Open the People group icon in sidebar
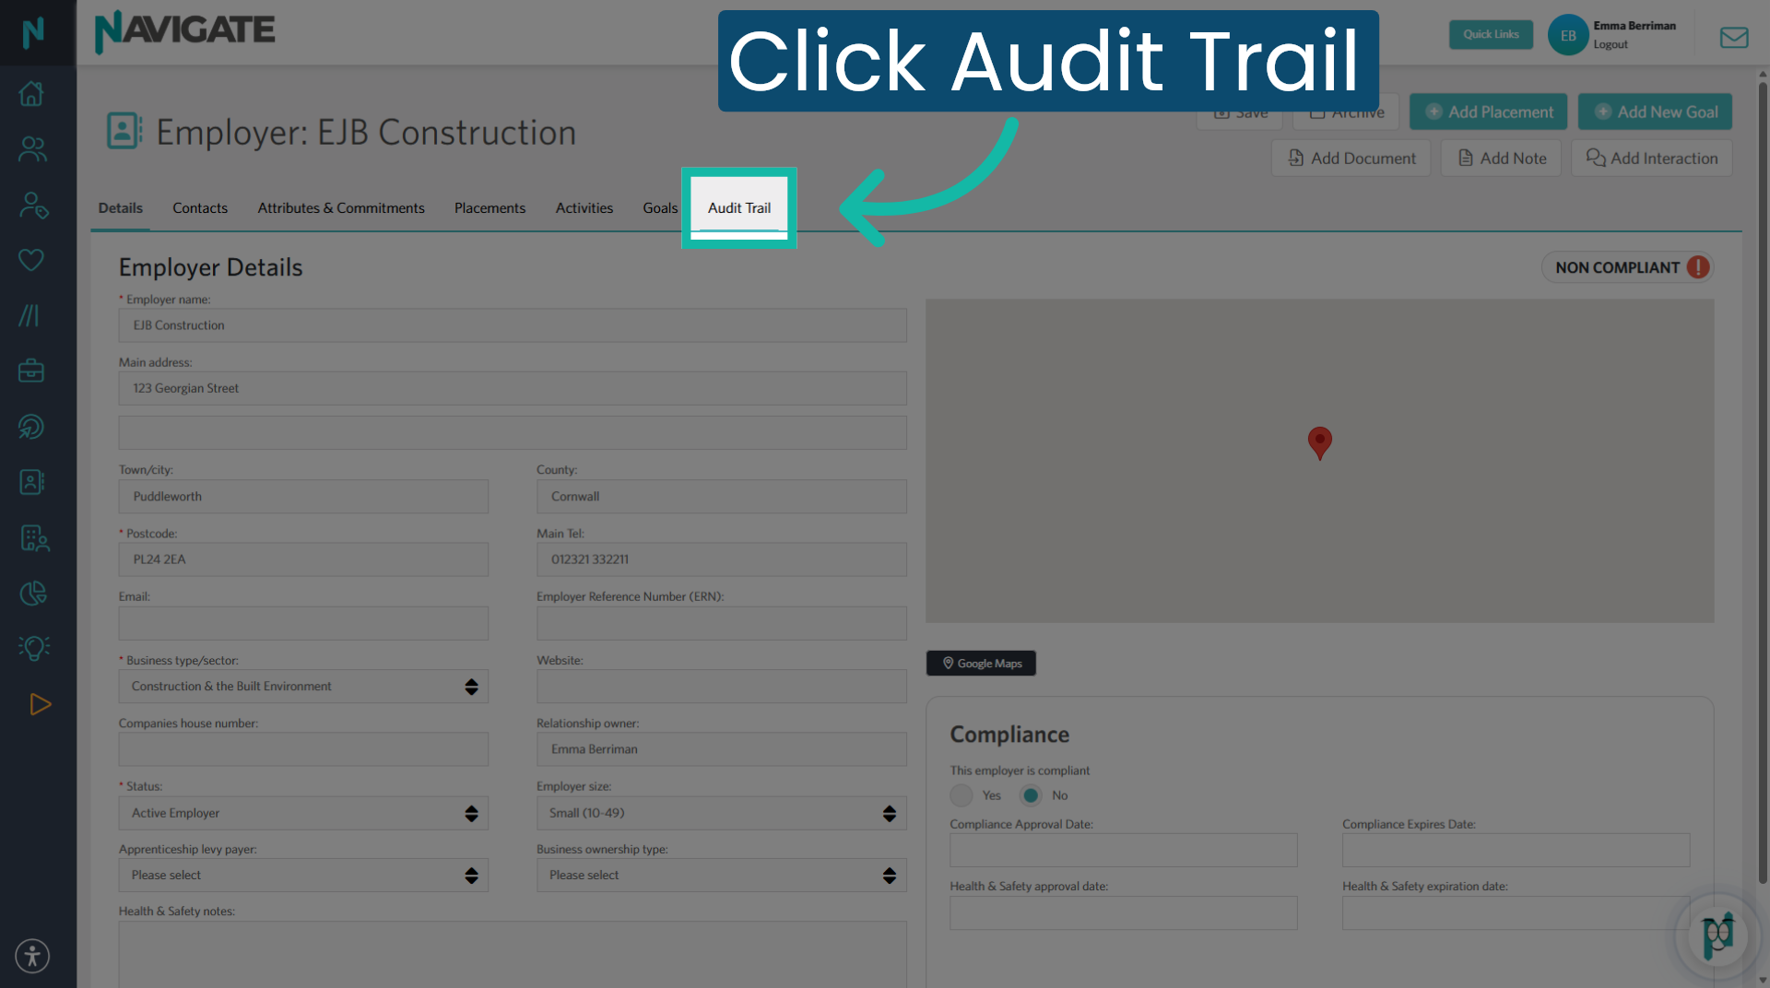Viewport: 1770px width, 988px height. 32,148
